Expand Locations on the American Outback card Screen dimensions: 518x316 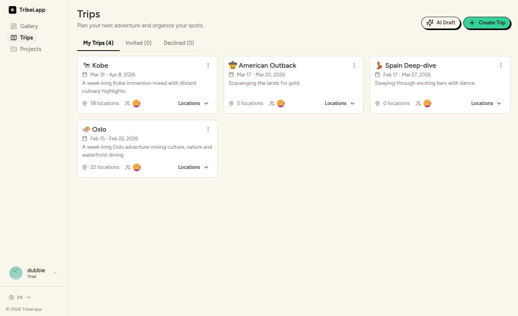click(340, 103)
